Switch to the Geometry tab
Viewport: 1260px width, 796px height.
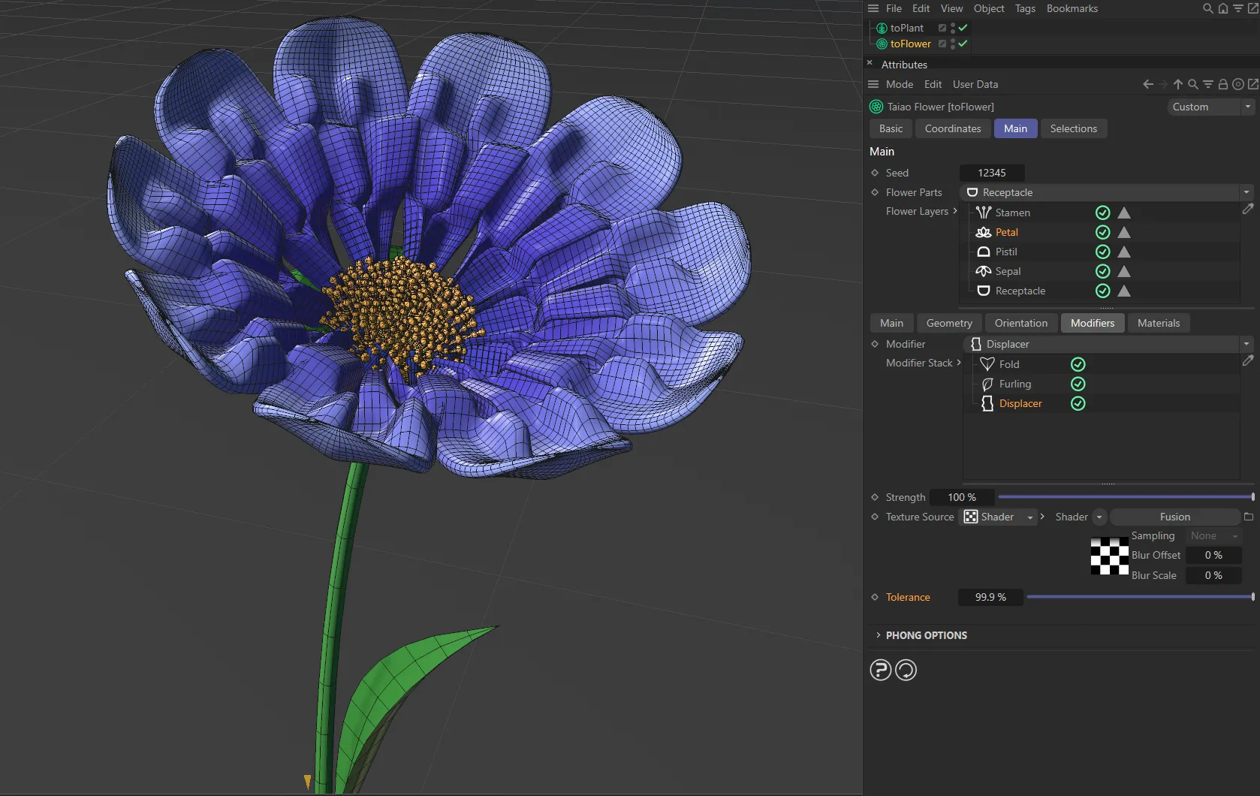click(x=948, y=323)
